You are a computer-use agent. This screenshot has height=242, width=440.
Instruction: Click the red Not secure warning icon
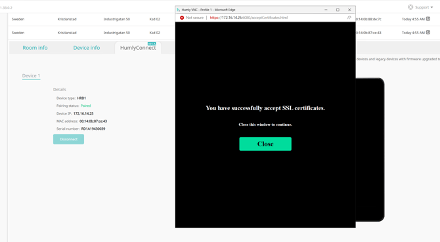182,18
